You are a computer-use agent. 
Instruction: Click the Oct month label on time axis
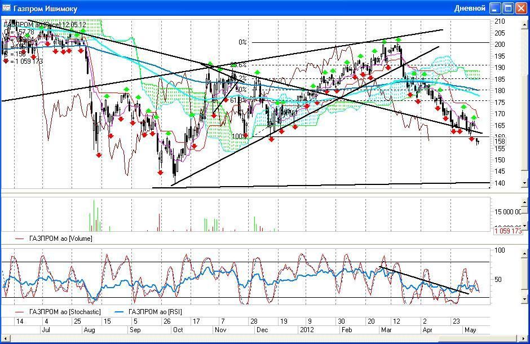tap(178, 330)
